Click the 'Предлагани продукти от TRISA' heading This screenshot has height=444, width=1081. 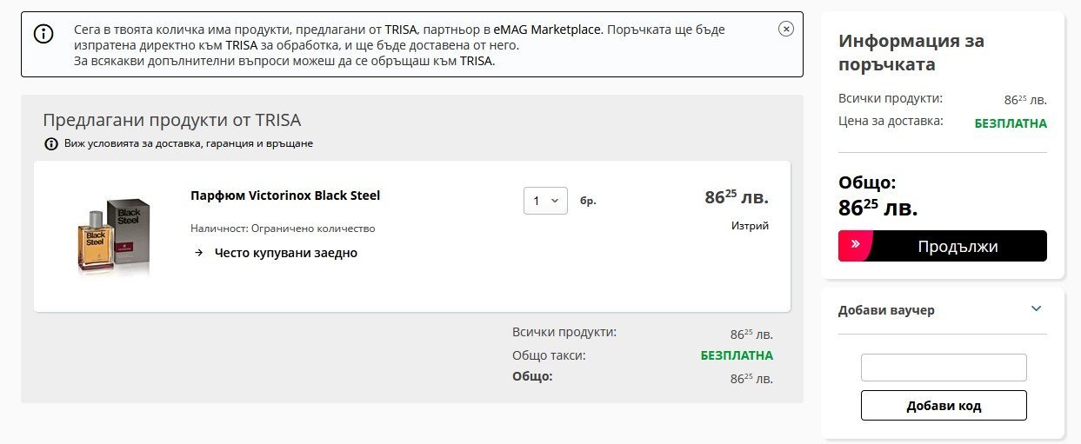point(172,121)
